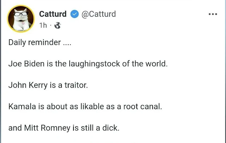This screenshot has width=226, height=143.
Task: Open the Catturd display name link
Action: coord(53,14)
